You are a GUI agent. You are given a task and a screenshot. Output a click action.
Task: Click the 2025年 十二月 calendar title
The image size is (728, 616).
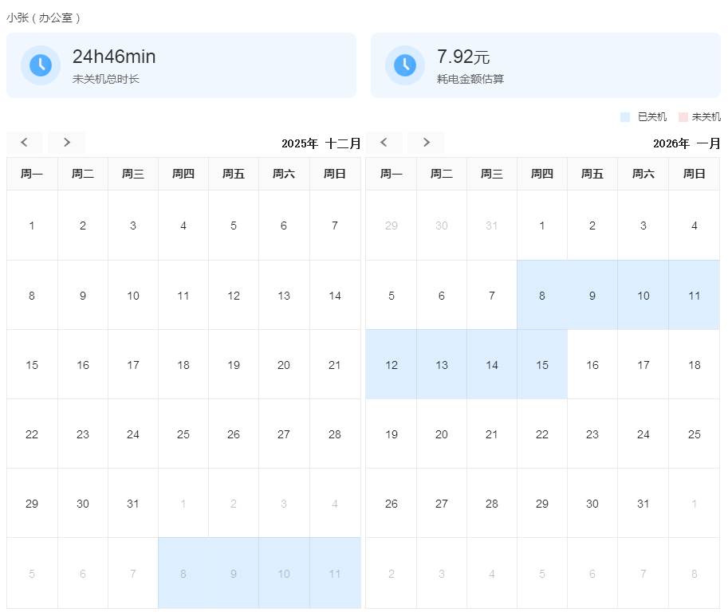(321, 143)
